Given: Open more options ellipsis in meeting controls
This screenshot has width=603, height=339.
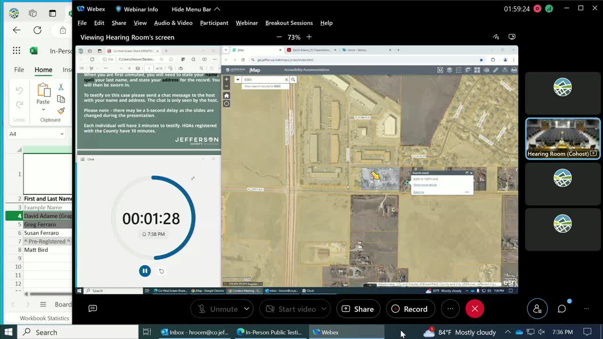Looking at the screenshot, I should click(x=450, y=309).
